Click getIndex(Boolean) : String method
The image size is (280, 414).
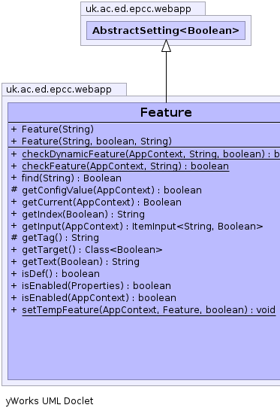coord(83,215)
